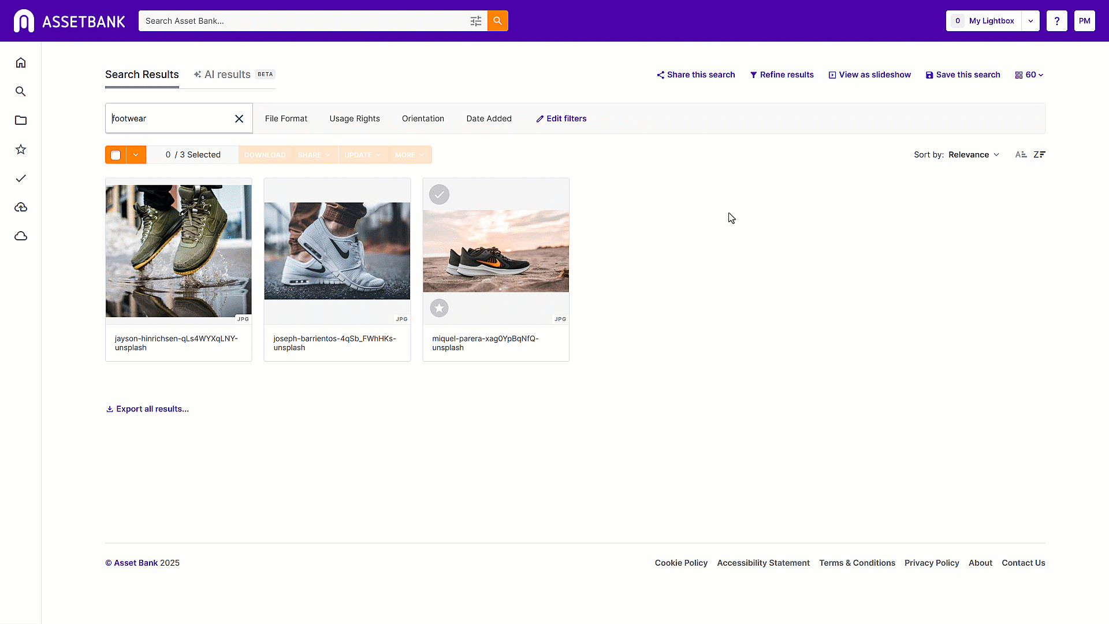Screen dimensions: 1109x624
Task: Open the green boots splashing image thumbnail
Action: point(178,251)
